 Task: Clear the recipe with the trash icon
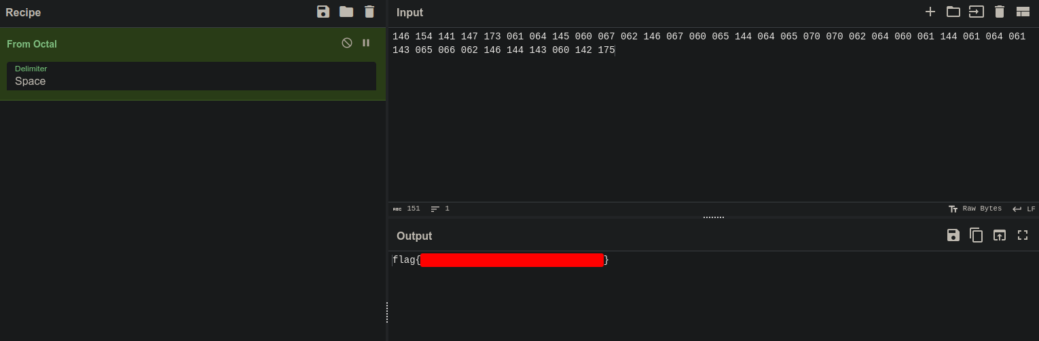pyautogui.click(x=369, y=12)
